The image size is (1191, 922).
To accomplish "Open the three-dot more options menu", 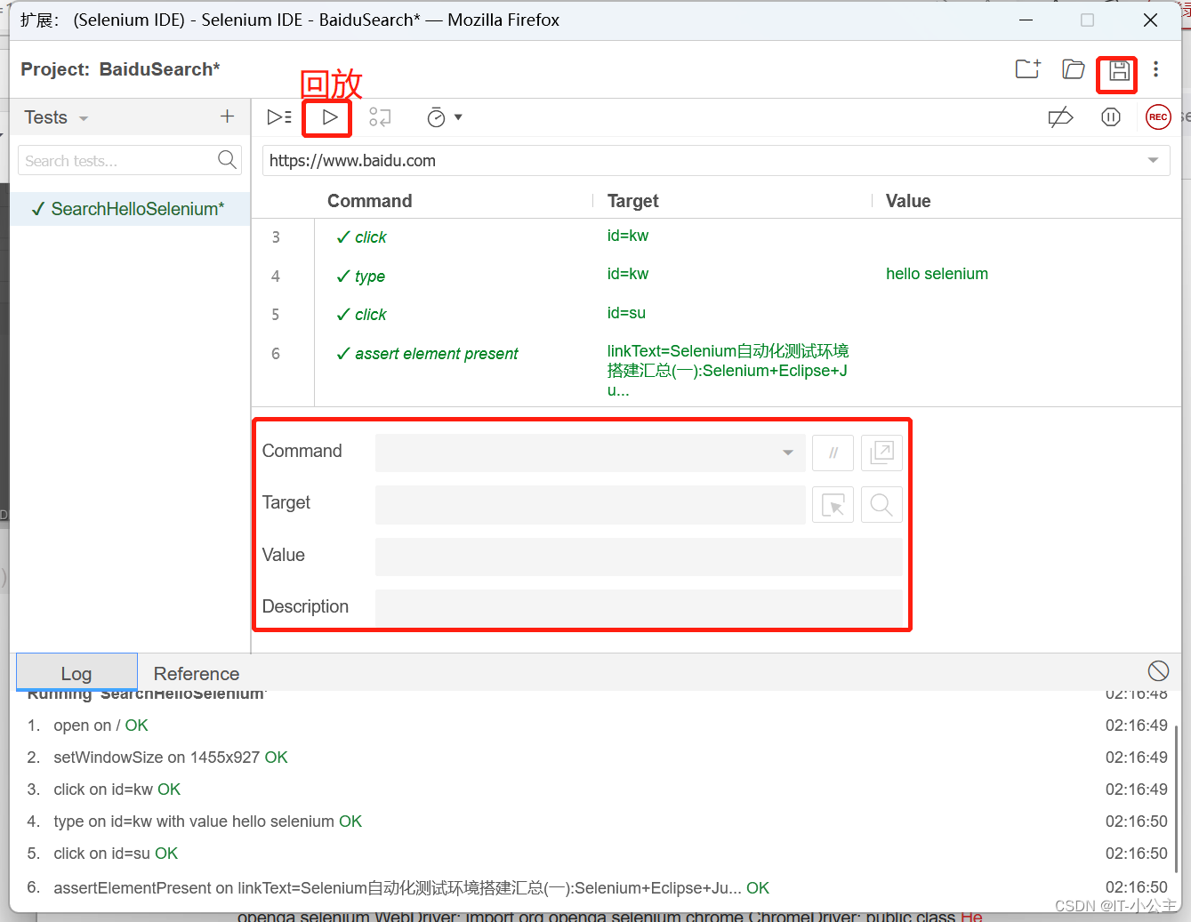I will pyautogui.click(x=1155, y=69).
